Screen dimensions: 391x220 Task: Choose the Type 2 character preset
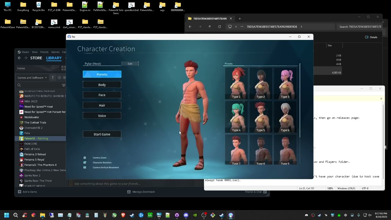(x=261, y=83)
